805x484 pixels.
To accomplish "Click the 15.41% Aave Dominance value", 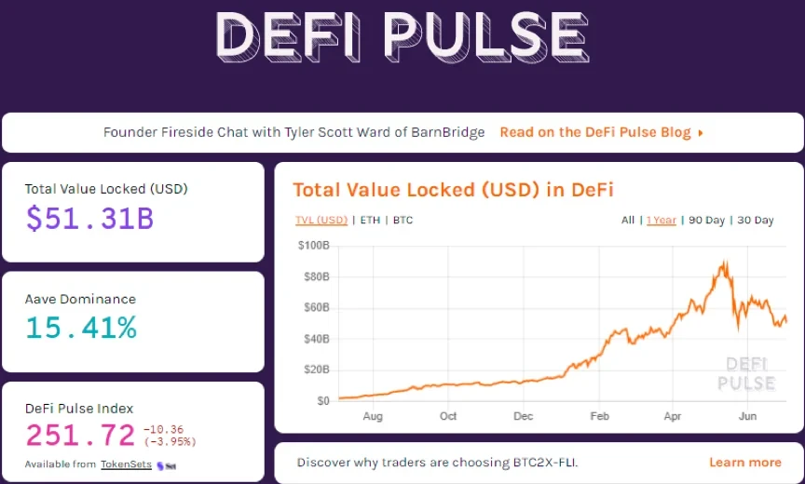I will pyautogui.click(x=81, y=328).
